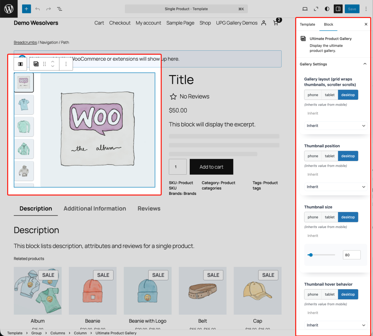Open the Thumbnail position Inherit dropdown
The height and width of the screenshot is (336, 373).
[x=336, y=187]
